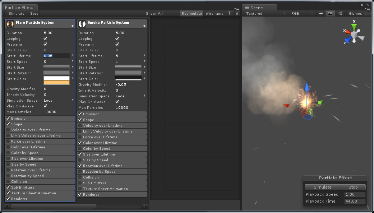Uncheck Play On Awake for Flare system
Viewport: 374px width, 213px height.
tap(45, 106)
